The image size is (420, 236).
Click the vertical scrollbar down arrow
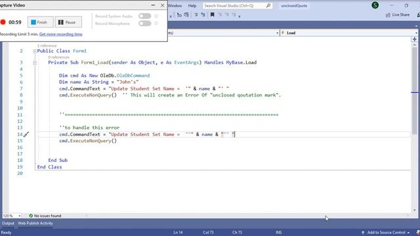coord(414,210)
